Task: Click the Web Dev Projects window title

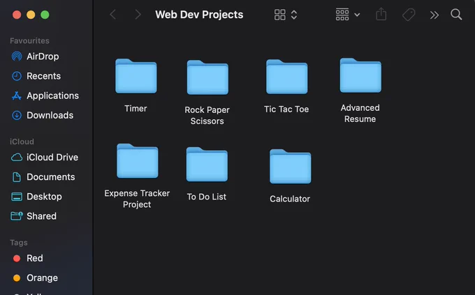Action: pyautogui.click(x=199, y=15)
